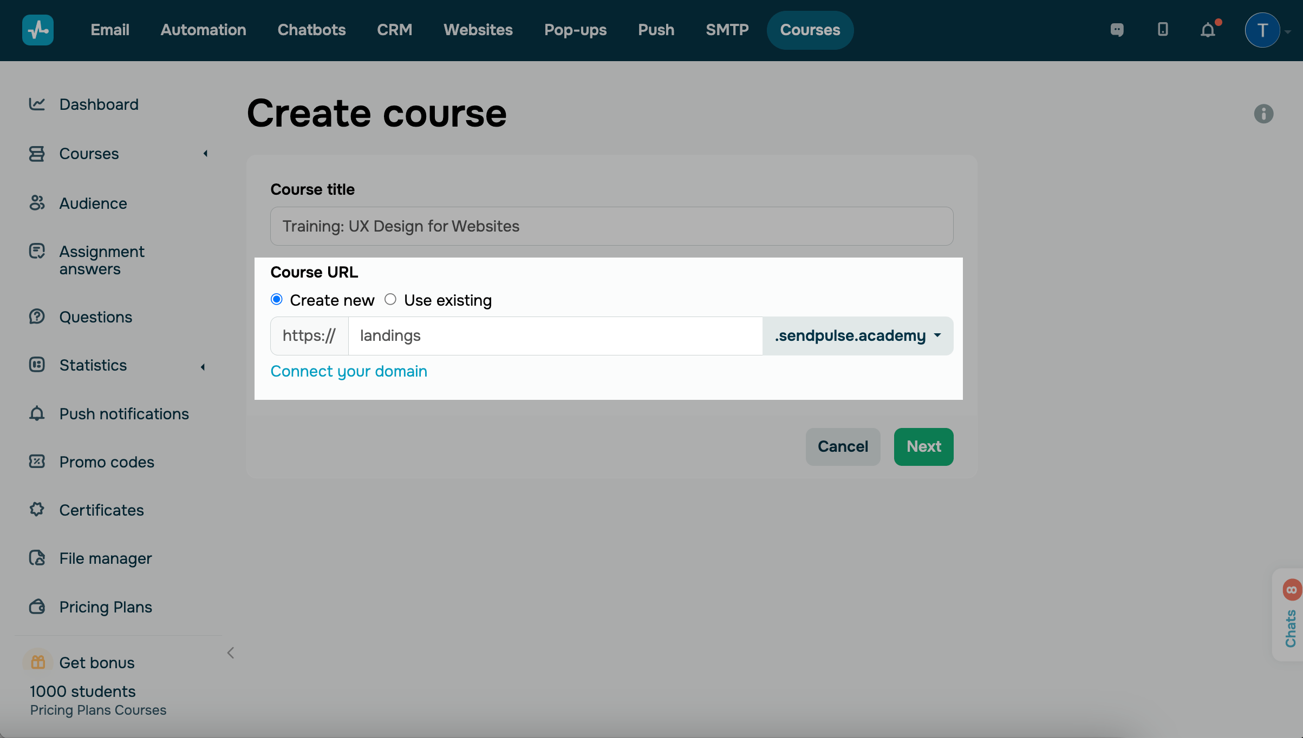Image resolution: width=1303 pixels, height=738 pixels.
Task: Click the Get bonus gift icon
Action: (38, 662)
